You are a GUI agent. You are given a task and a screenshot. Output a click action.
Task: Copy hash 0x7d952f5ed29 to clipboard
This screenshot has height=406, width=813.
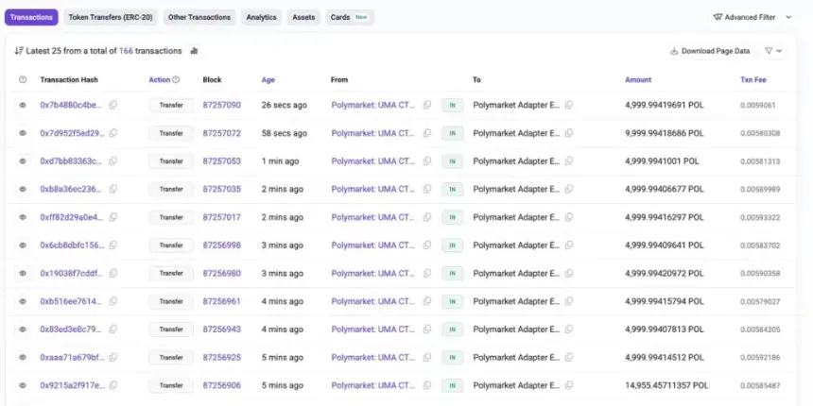tap(113, 133)
